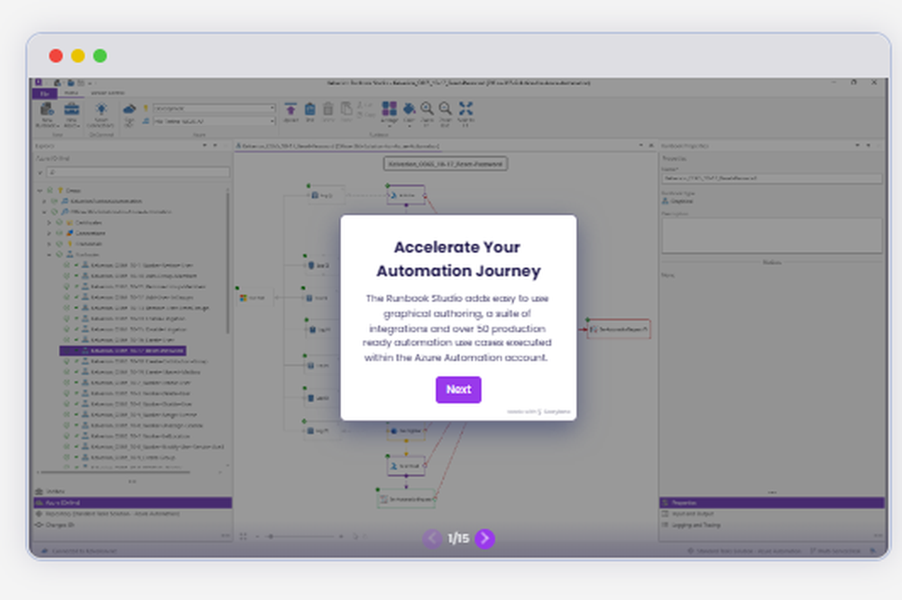Click the Publish toolbar icon
The height and width of the screenshot is (600, 902).
(290, 110)
